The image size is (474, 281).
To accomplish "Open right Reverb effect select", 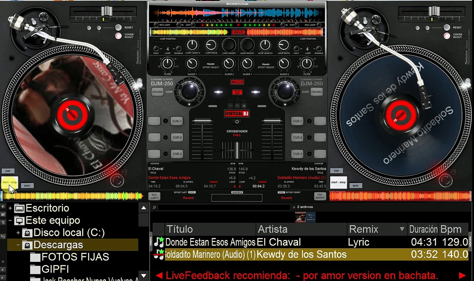I will pyautogui.click(x=265, y=65).
